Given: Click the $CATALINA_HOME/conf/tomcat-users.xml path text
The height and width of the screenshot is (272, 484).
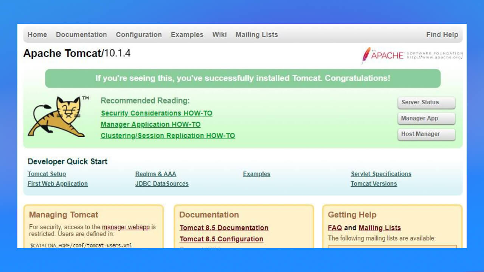Looking at the screenshot, I should (x=81, y=246).
